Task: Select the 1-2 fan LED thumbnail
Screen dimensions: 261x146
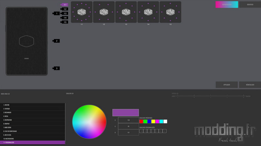Action: click(x=104, y=12)
